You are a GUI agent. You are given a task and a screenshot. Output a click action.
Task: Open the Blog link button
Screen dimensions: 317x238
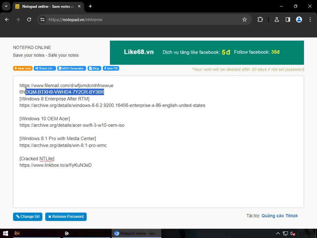click(x=94, y=68)
